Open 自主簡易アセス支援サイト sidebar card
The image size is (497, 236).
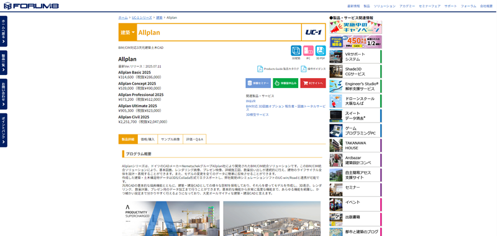(355, 175)
